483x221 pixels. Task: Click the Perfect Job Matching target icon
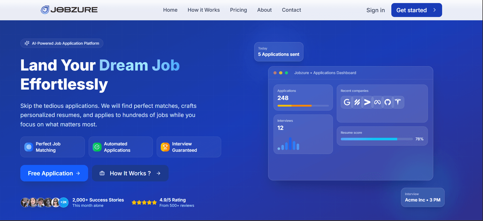(x=29, y=147)
